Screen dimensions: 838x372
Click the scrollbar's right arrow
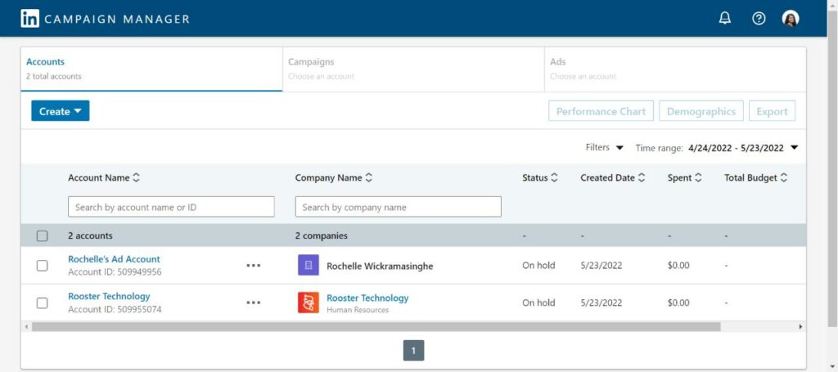point(800,326)
